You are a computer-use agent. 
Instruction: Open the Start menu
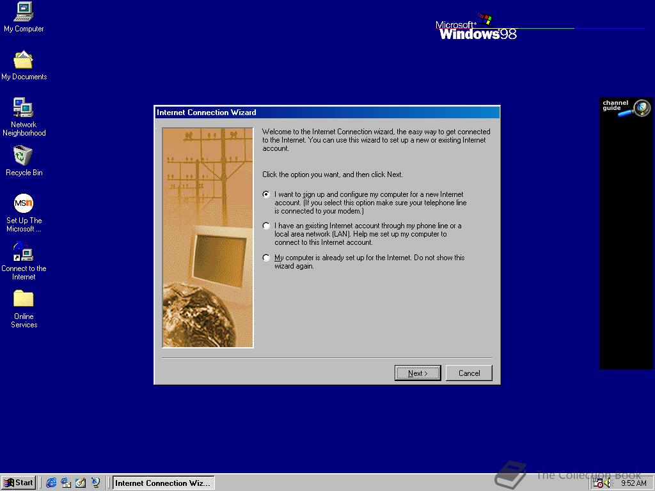click(x=19, y=483)
